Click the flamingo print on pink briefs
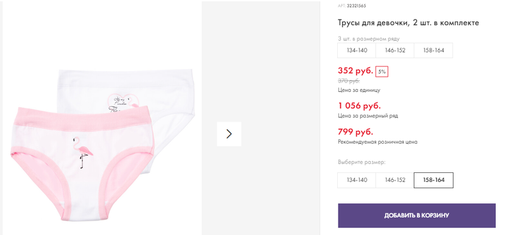Screen dimensions: 507x235 (83, 152)
